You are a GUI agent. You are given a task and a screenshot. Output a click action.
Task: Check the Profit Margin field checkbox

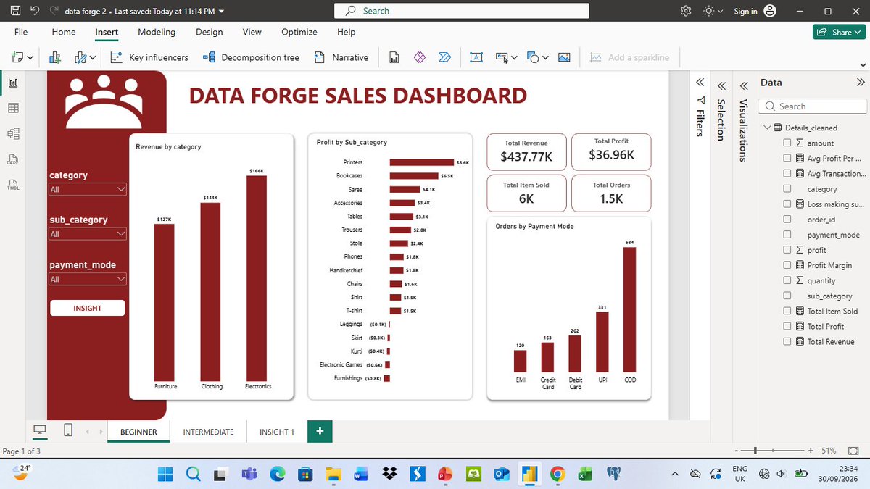coord(787,265)
